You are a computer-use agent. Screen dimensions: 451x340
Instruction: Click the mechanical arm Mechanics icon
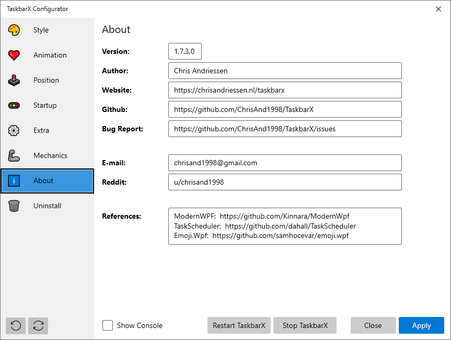[14, 155]
